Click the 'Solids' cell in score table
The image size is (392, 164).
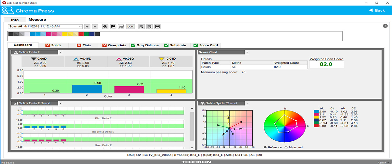pyautogui.click(x=216, y=67)
